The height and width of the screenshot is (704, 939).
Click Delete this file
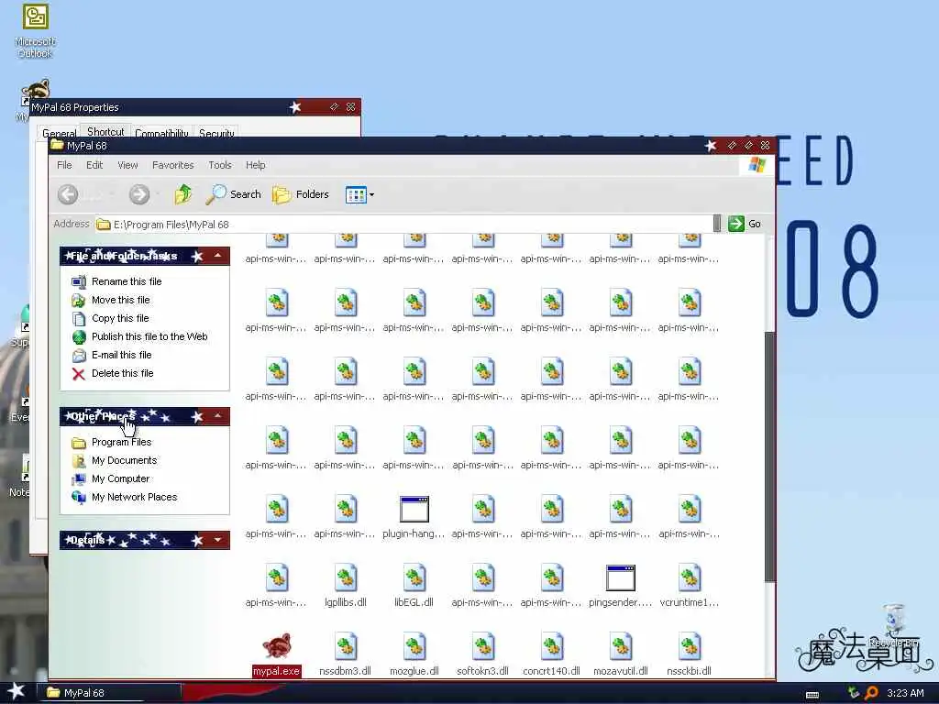click(x=113, y=374)
